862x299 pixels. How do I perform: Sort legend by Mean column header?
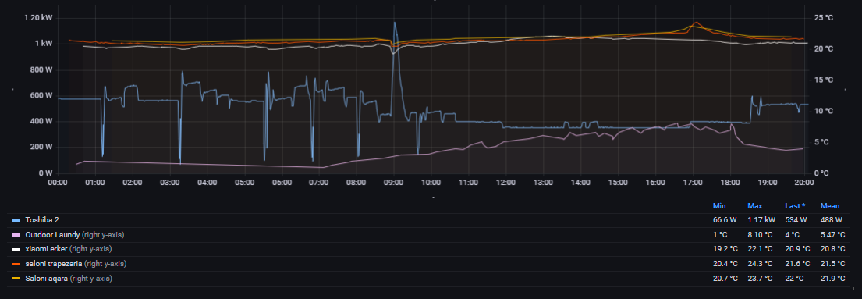(829, 206)
